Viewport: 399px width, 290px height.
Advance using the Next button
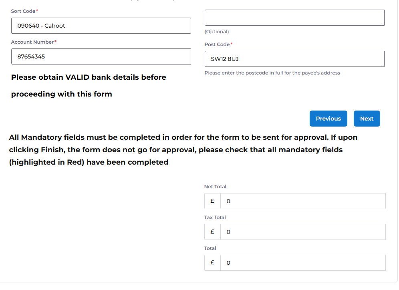[367, 119]
